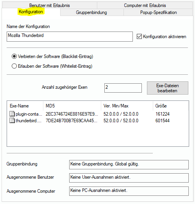The width and height of the screenshot is (195, 204).
Task: Click the thunderbird.... file icon
Action: 12,120
